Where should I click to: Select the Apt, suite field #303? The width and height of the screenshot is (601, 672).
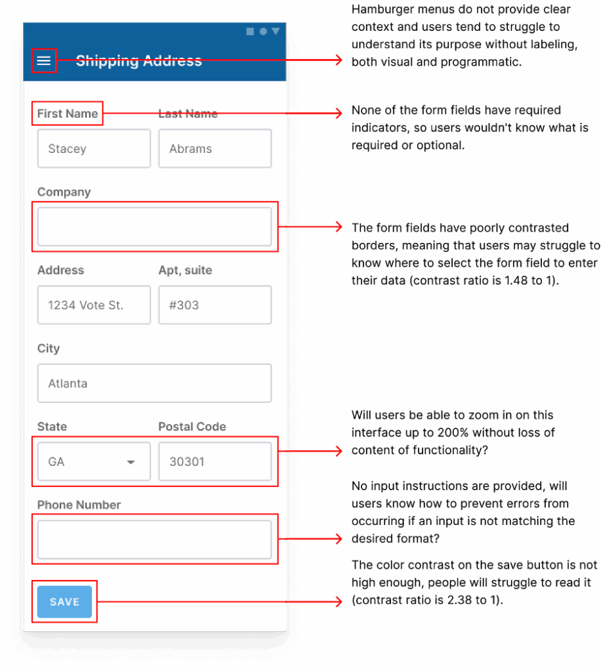tap(215, 304)
